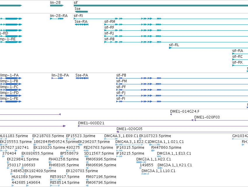
Task: Select the DMG3A1_1.E13.C1 EST label
Action: [x=174, y=153]
